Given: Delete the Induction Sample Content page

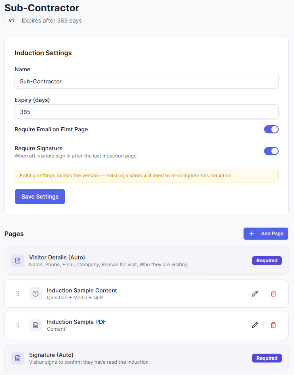Looking at the screenshot, I should (273, 294).
